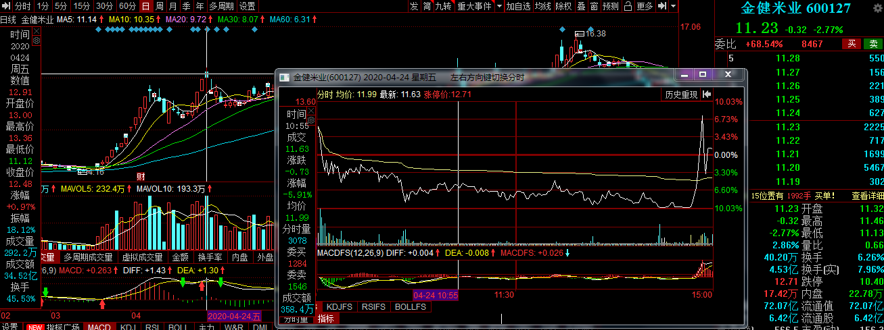The height and width of the screenshot is (330, 884).
Task: Click 窗 window layout icon
Action: coord(593,6)
